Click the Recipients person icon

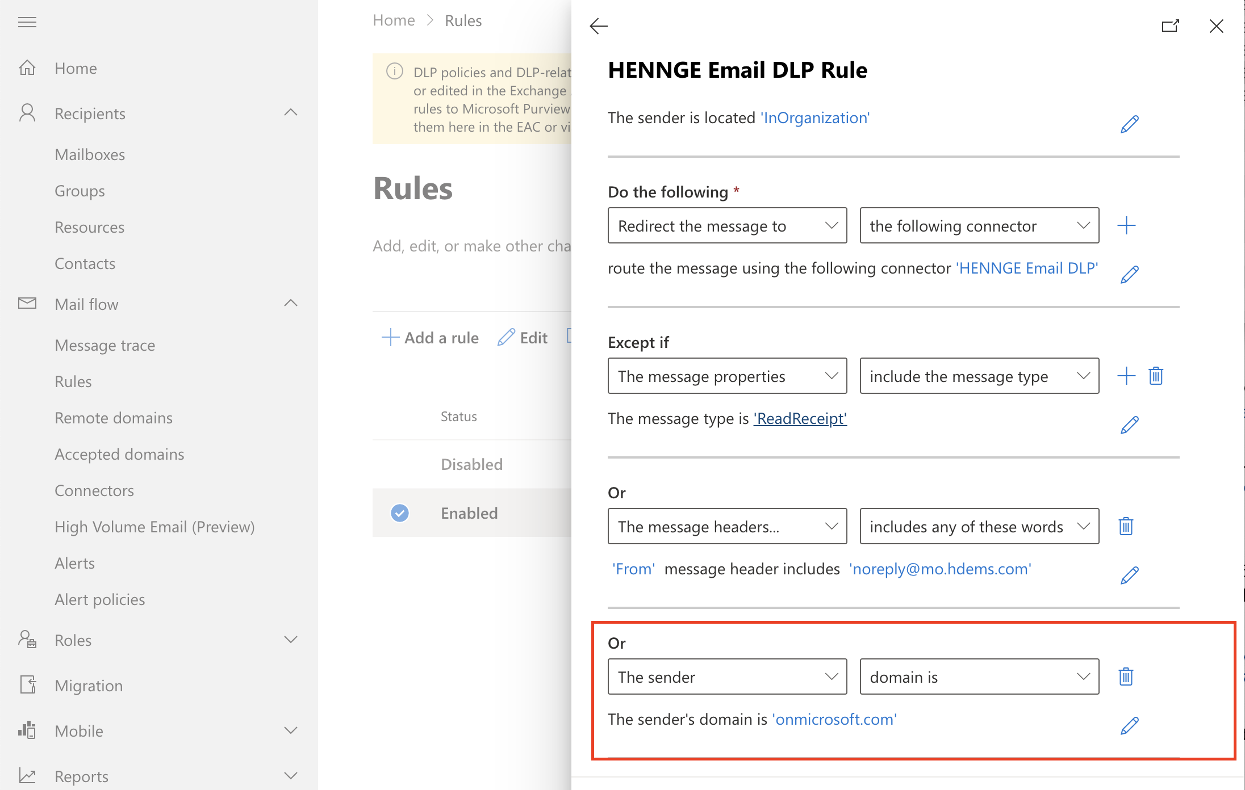click(x=27, y=113)
